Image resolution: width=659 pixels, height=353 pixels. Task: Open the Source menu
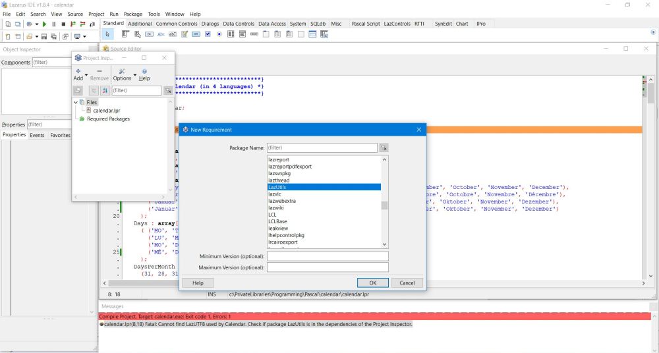click(x=75, y=14)
